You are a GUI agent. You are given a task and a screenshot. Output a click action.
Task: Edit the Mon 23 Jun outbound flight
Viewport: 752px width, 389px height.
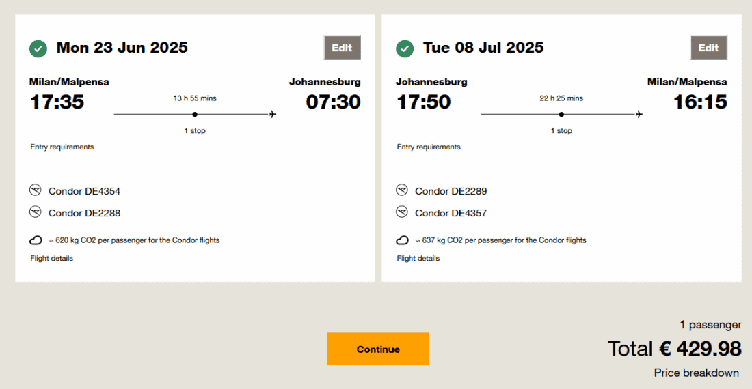pyautogui.click(x=342, y=48)
